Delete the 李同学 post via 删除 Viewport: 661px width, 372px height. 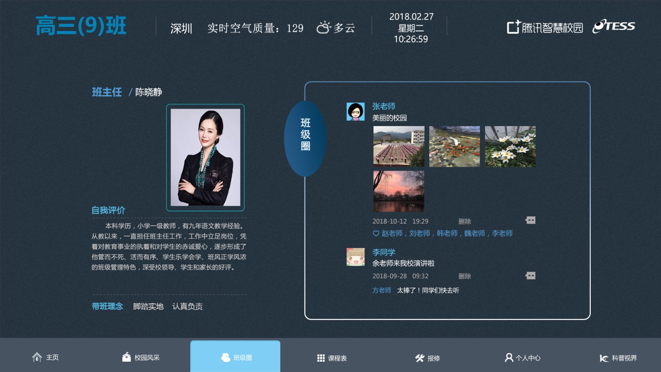tap(465, 276)
